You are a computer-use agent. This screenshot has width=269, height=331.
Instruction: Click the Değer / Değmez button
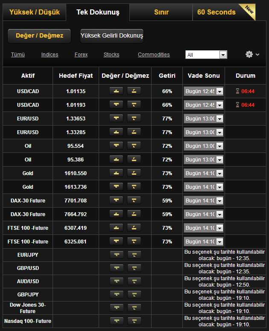pos(39,36)
